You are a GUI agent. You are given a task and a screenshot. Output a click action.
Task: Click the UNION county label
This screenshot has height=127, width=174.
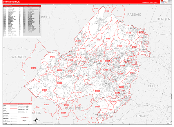click(142, 116)
